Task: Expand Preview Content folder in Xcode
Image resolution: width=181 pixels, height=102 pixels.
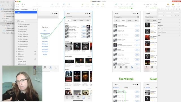Action: click(x=3, y=33)
